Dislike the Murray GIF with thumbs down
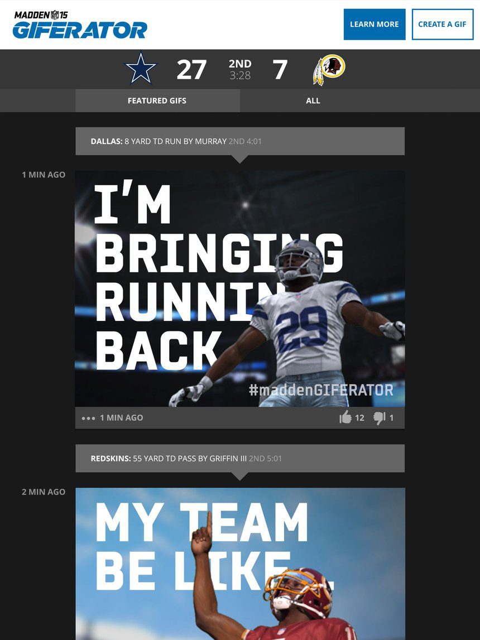The width and height of the screenshot is (480, 640). coord(379,418)
